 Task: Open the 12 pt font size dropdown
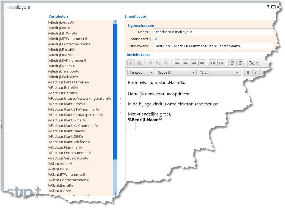click(219, 72)
